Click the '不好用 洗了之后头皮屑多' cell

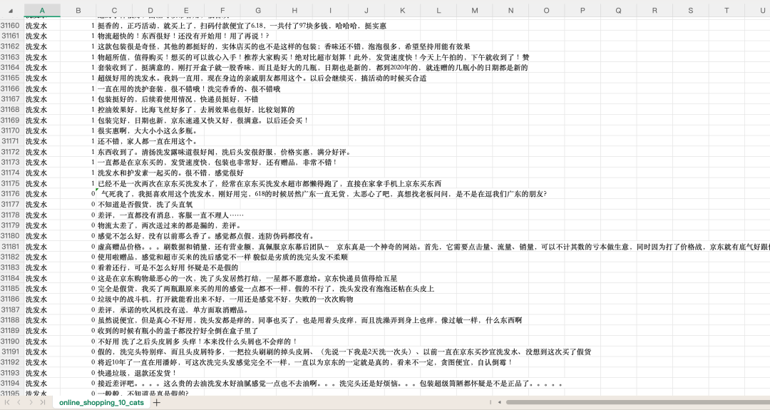tap(197, 342)
